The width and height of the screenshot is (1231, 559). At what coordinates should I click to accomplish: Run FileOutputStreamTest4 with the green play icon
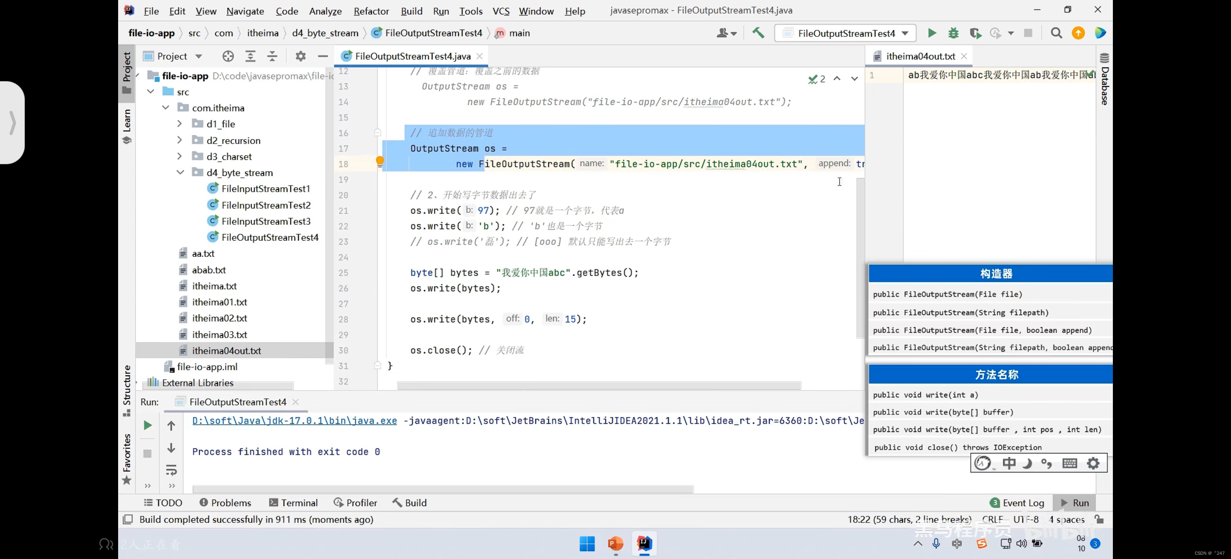[x=931, y=33]
